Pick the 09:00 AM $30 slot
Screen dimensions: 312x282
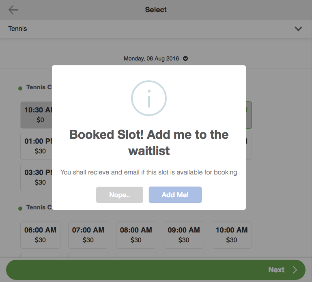coord(184,235)
